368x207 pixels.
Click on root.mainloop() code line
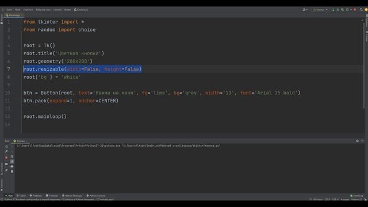tap(45, 116)
